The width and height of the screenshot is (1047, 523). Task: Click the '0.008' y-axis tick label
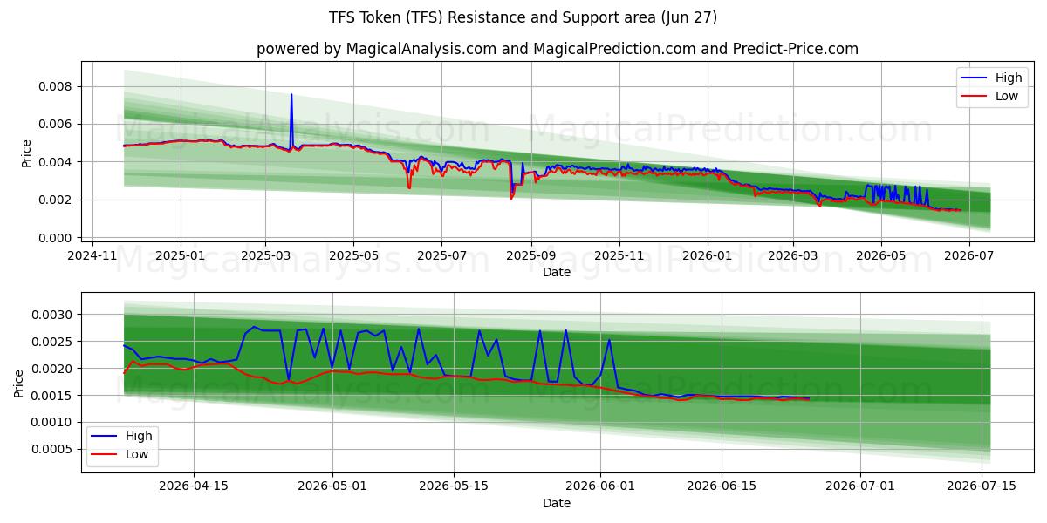point(56,86)
